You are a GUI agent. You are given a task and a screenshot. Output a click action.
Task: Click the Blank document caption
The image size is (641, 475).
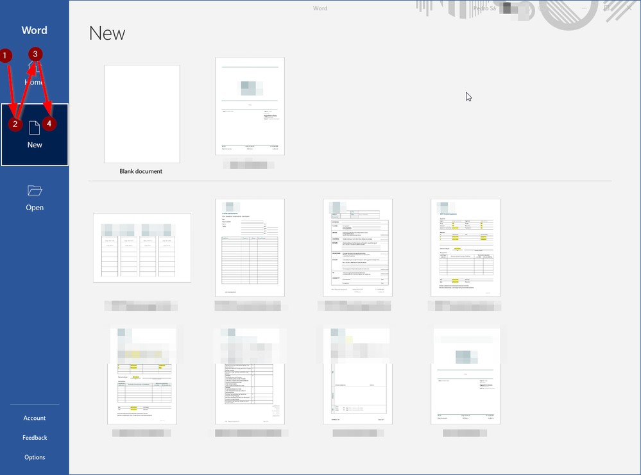(x=141, y=171)
